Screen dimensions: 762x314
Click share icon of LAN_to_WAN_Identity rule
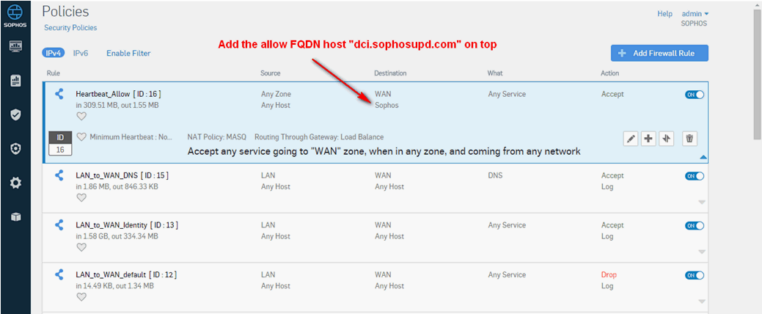(59, 225)
